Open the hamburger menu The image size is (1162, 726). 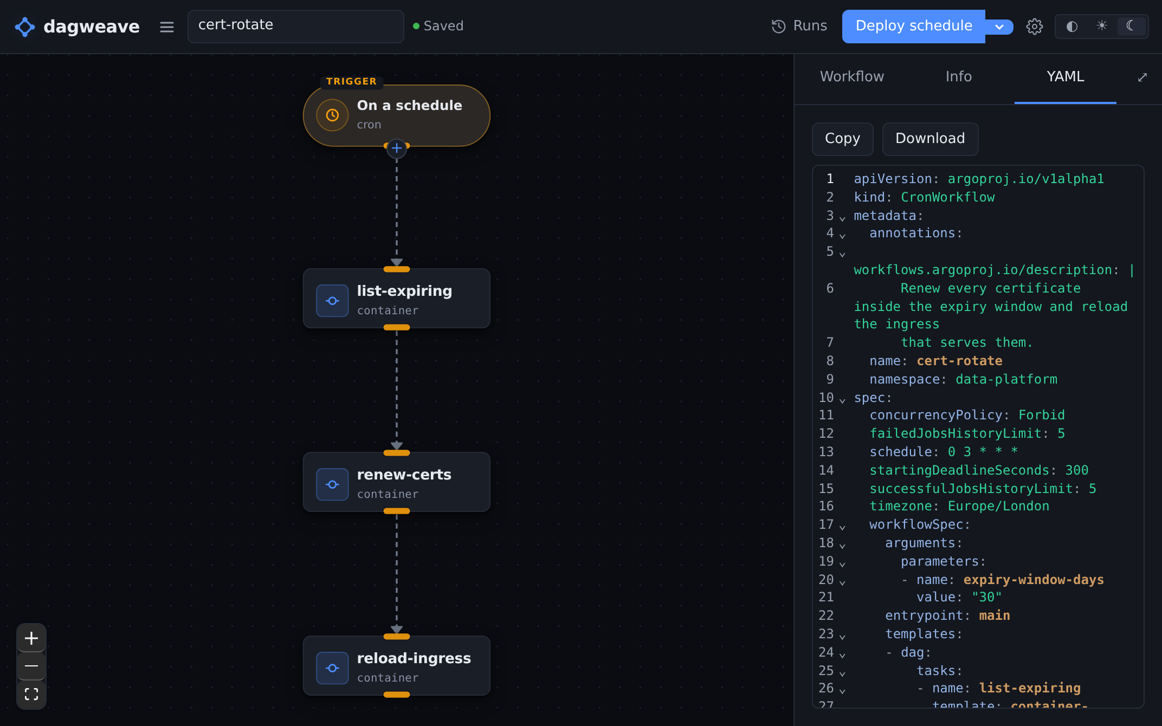pos(167,27)
